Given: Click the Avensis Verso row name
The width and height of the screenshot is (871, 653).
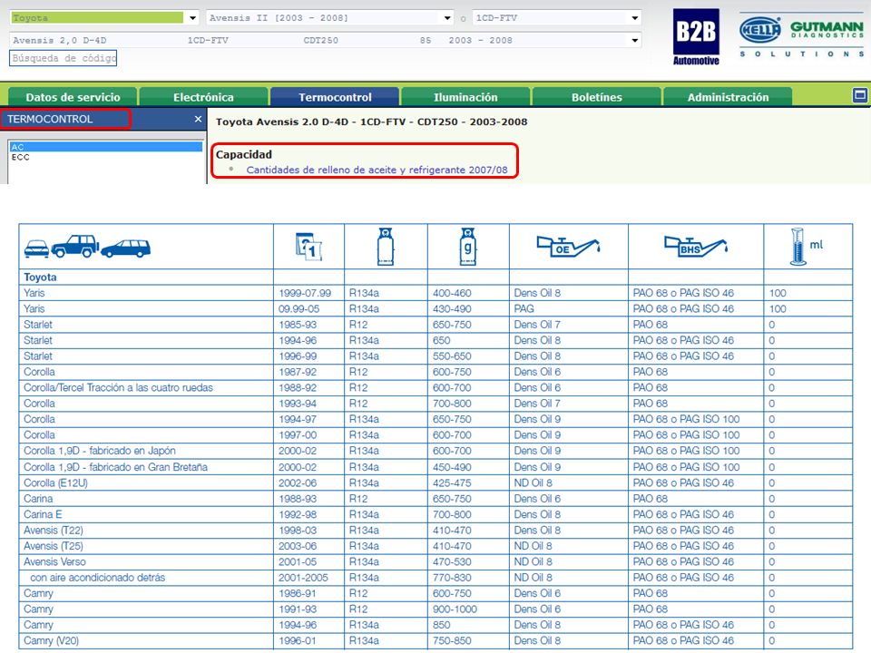Looking at the screenshot, I should coord(54,562).
